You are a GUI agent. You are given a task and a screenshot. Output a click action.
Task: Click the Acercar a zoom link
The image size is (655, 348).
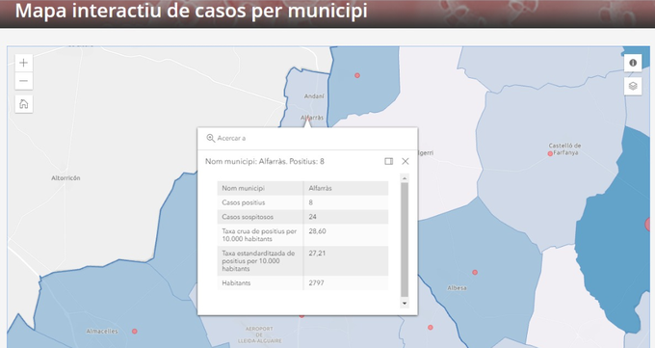(x=226, y=138)
